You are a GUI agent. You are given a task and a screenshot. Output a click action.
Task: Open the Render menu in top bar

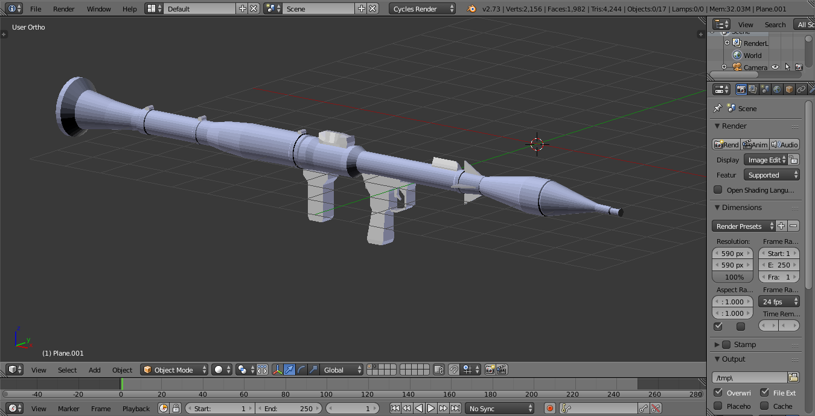(x=63, y=8)
